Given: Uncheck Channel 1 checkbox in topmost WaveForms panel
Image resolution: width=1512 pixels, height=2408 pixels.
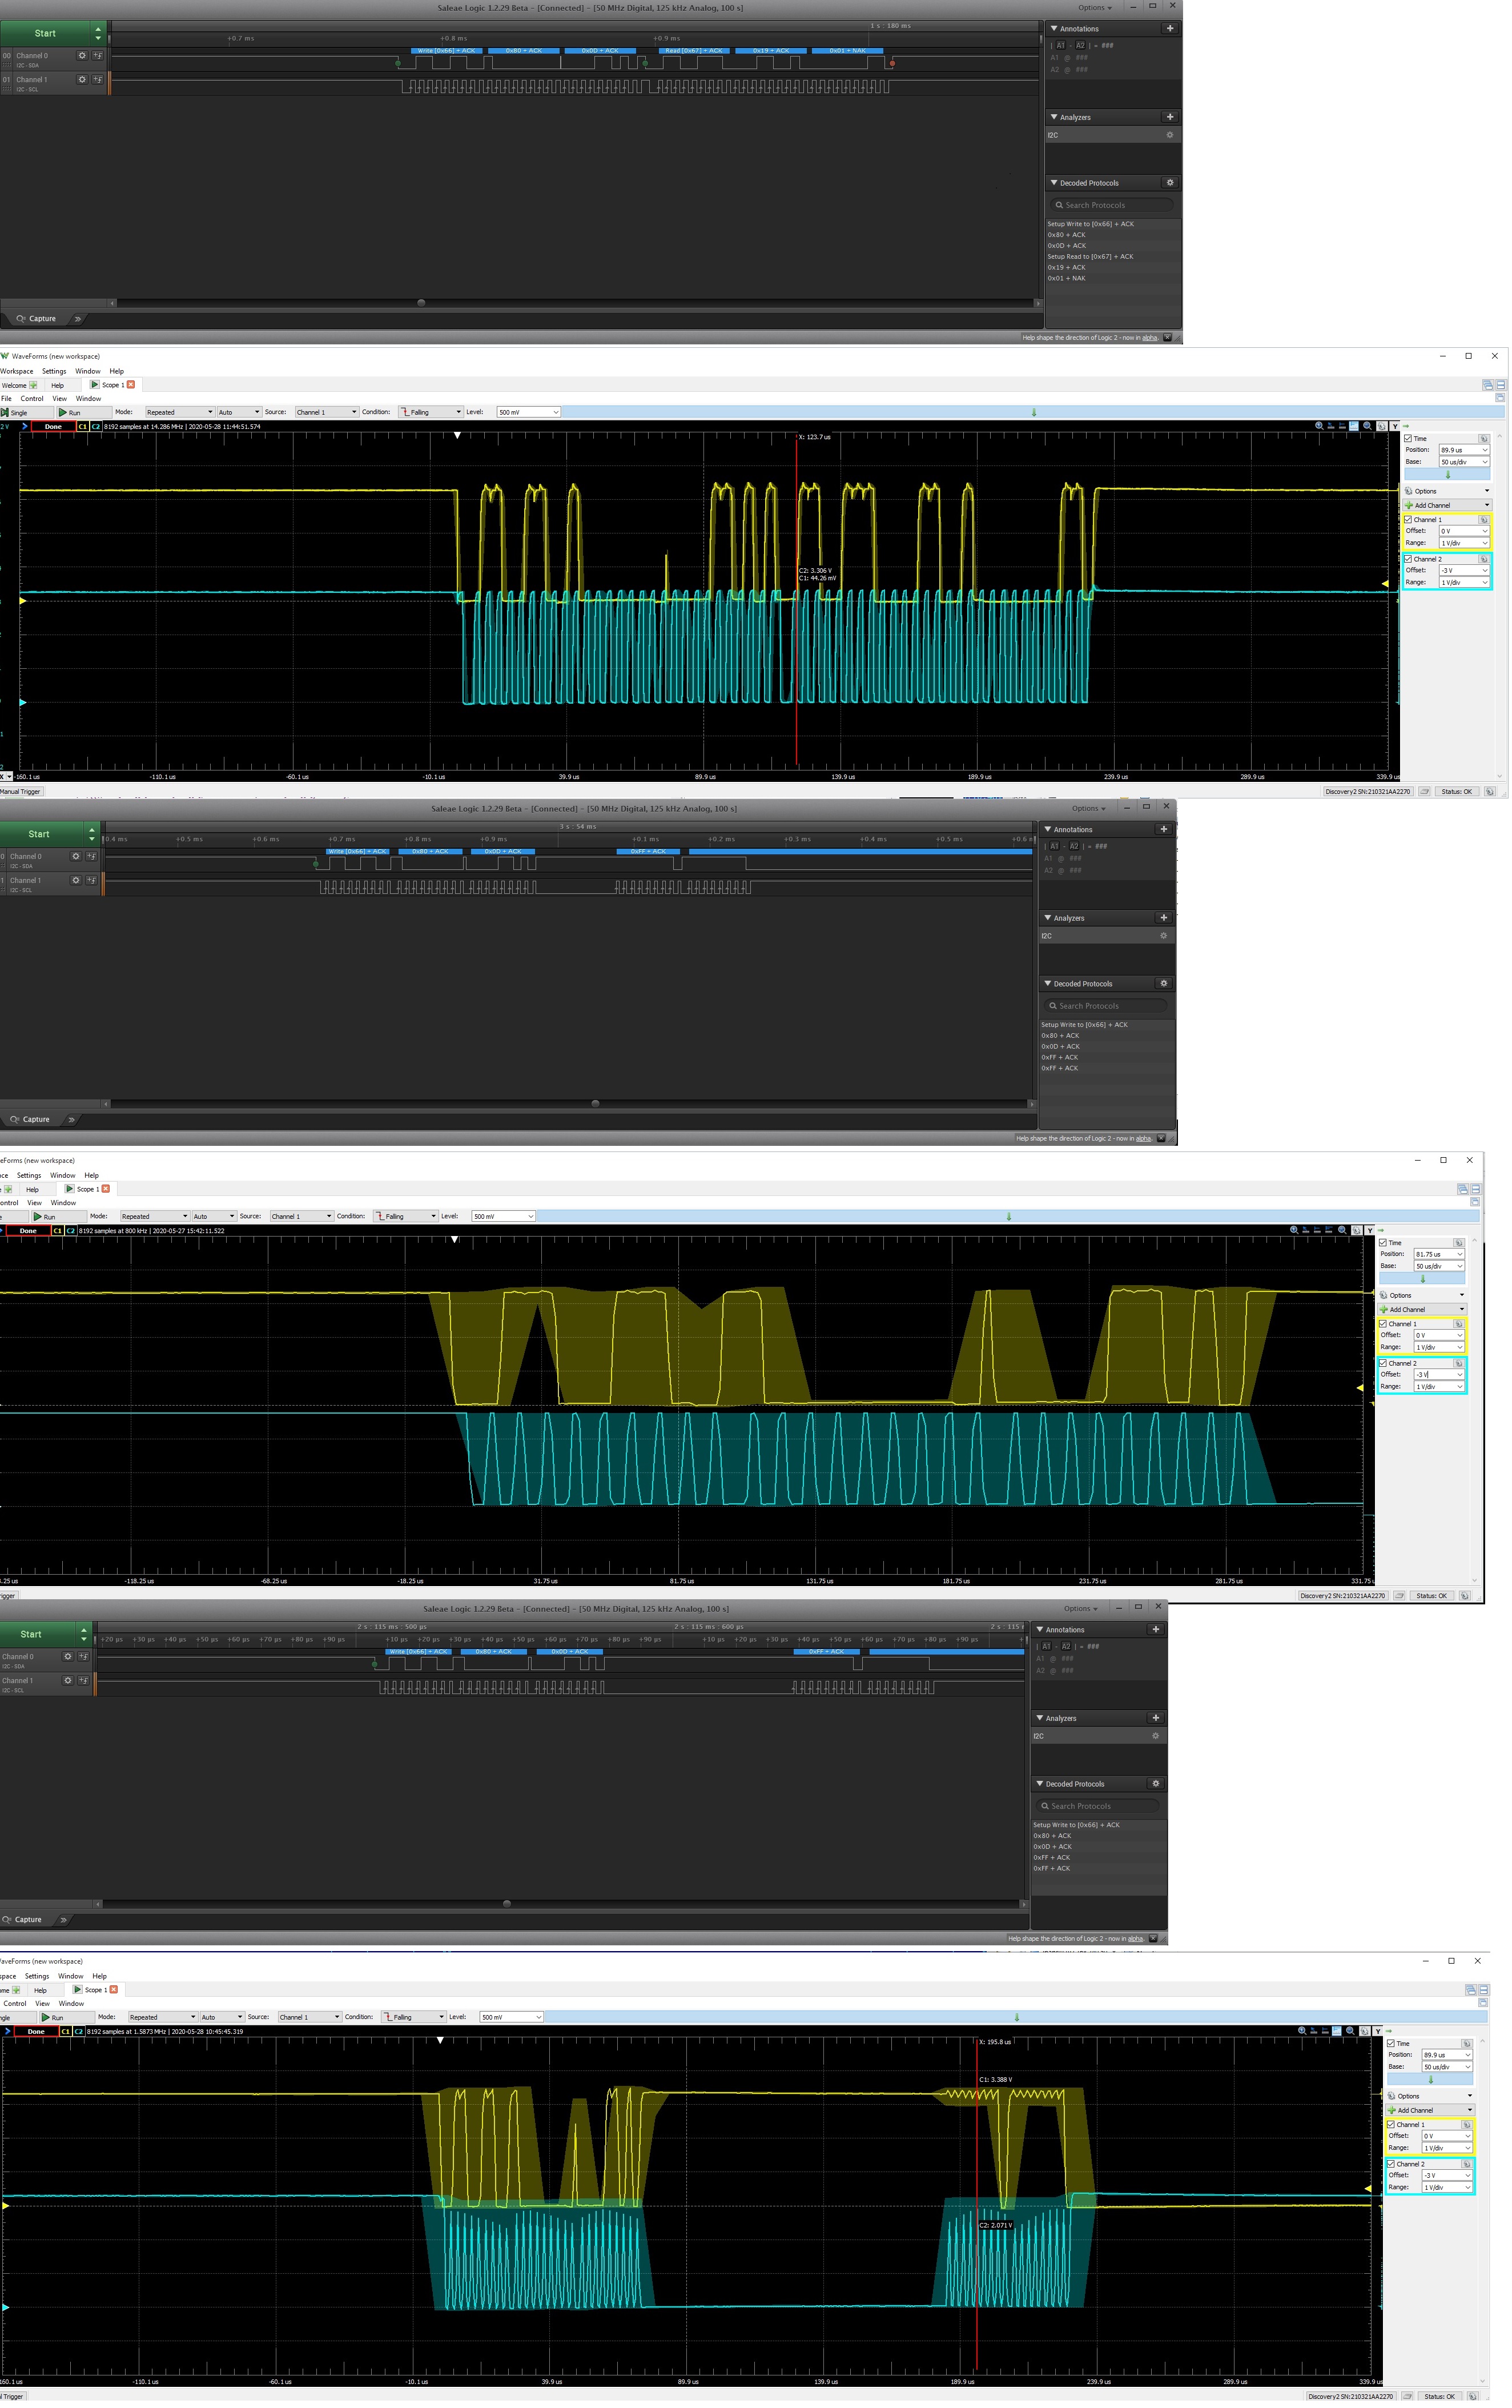Looking at the screenshot, I should pos(1408,520).
